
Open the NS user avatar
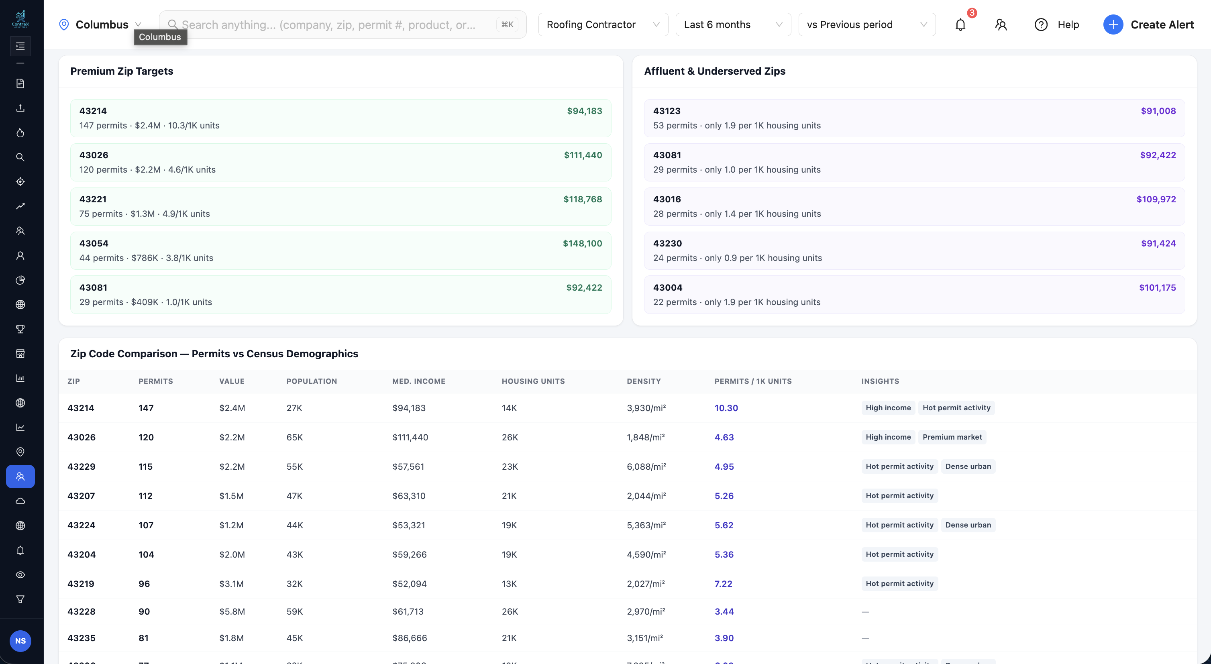point(20,641)
